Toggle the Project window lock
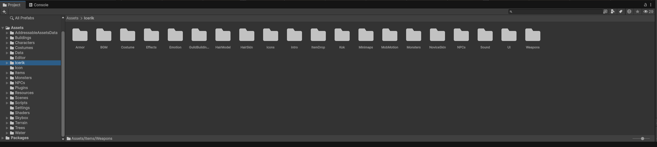Image resolution: width=657 pixels, height=147 pixels. tap(645, 5)
